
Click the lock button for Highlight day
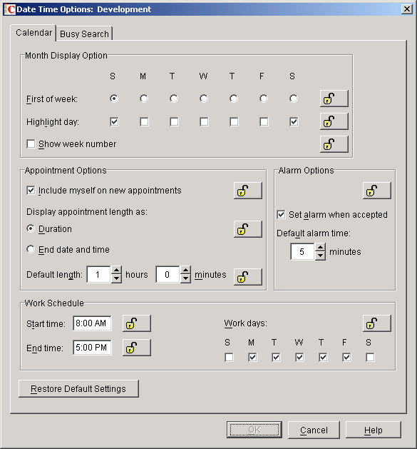coord(334,121)
